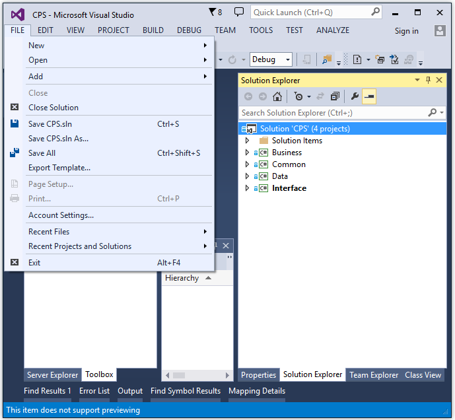The width and height of the screenshot is (455, 420).
Task: Click the Sign in link
Action: point(406,31)
